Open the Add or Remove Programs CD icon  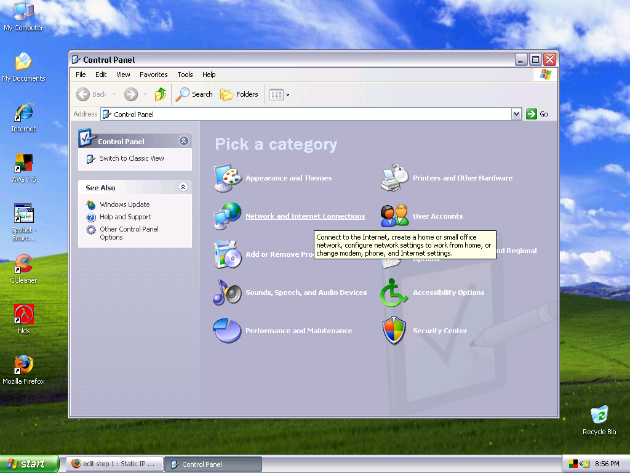228,254
